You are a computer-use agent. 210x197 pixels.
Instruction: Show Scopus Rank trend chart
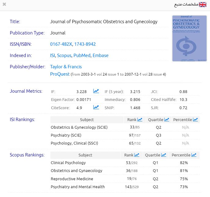click(x=137, y=155)
